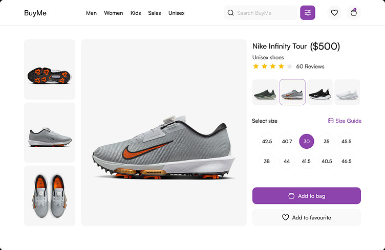The image size is (385, 250).
Task: Click the fifth grey rating star
Action: click(290, 66)
